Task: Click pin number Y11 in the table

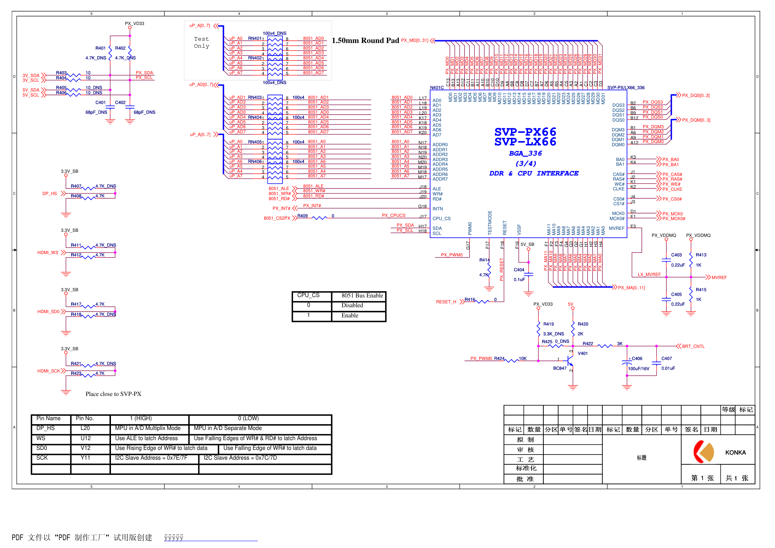Action: 86,458
